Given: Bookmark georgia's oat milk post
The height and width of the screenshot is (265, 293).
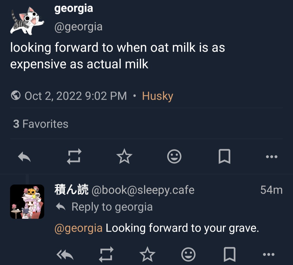Looking at the screenshot, I should [x=224, y=157].
